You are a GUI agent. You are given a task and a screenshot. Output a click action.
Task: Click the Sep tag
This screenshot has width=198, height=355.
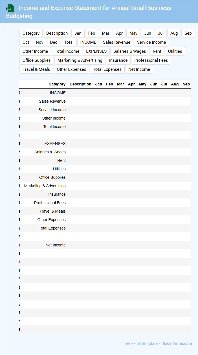(188, 33)
